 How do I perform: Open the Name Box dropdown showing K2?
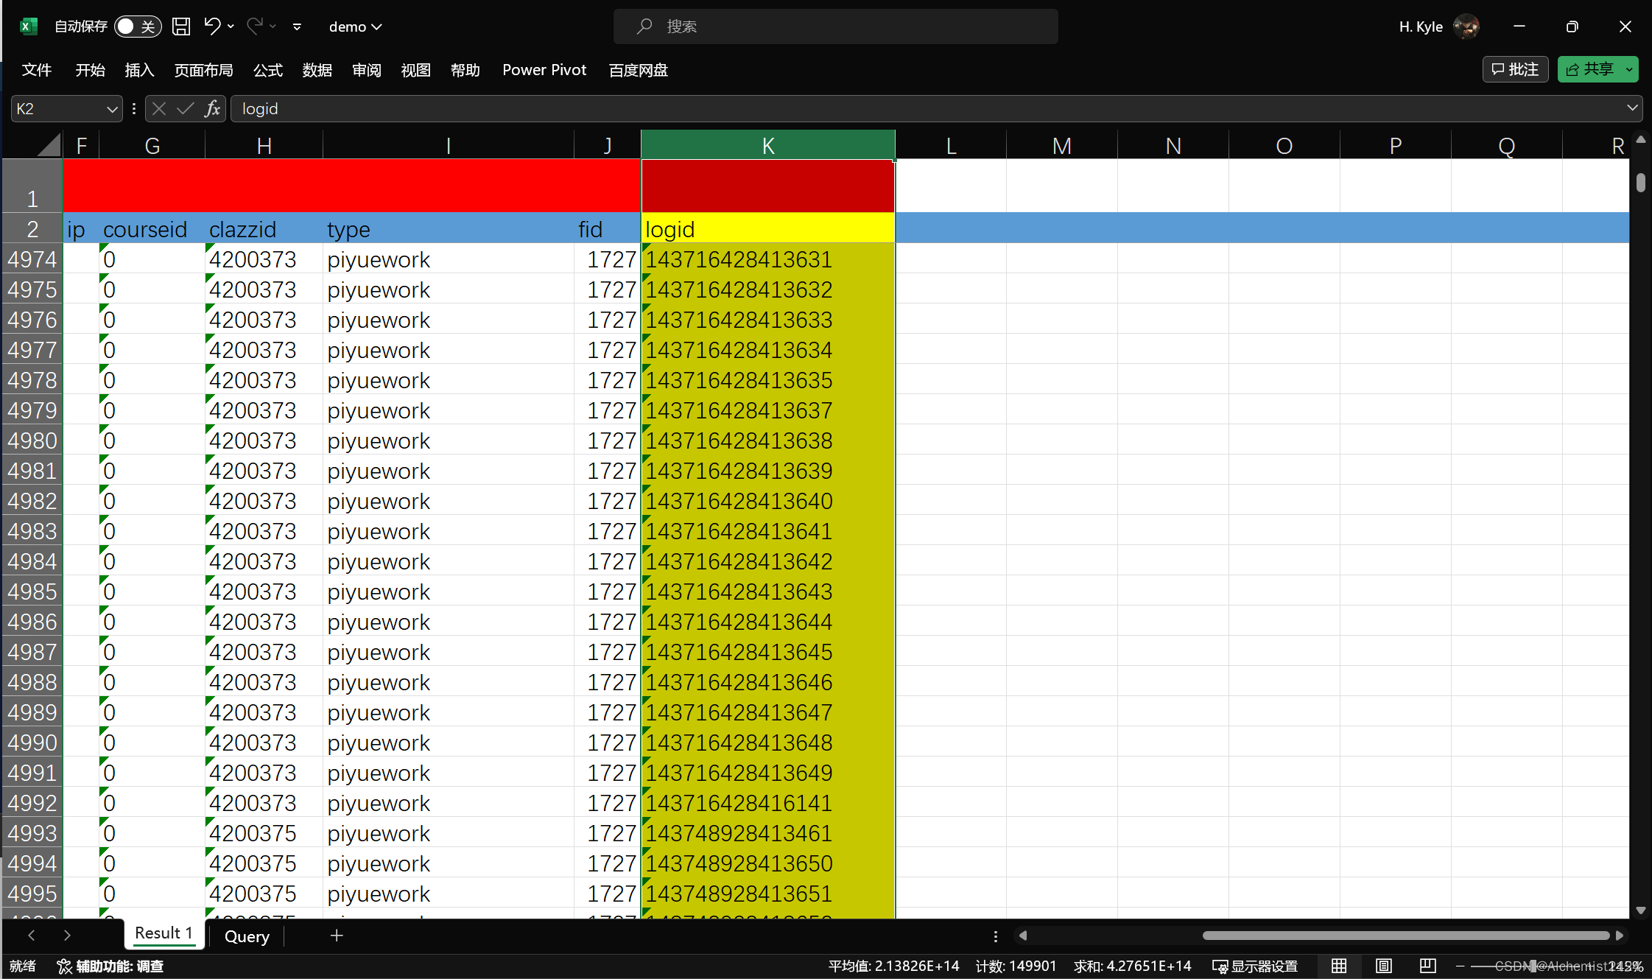click(112, 108)
